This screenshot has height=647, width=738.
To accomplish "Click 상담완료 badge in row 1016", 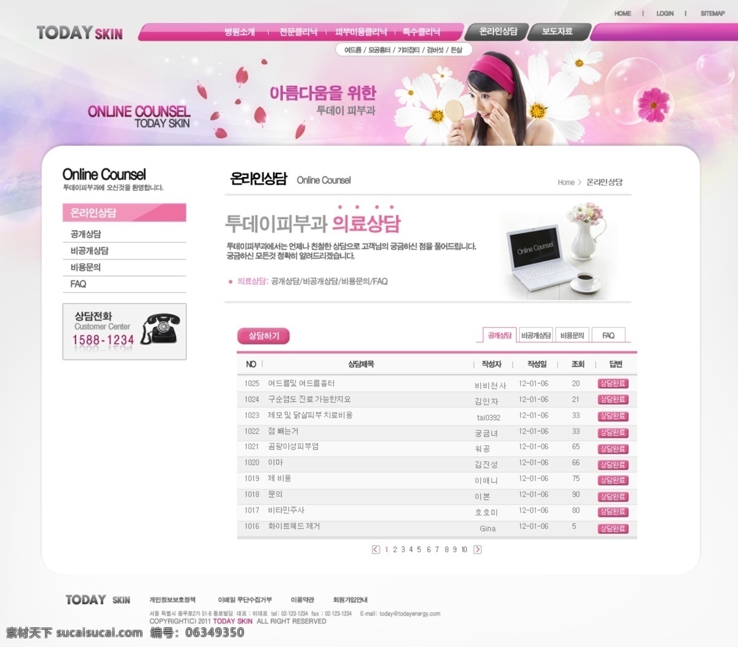I will click(x=613, y=529).
